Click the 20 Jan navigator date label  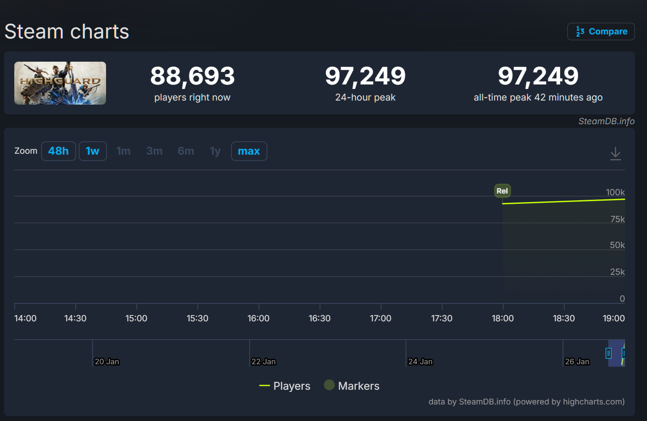(x=107, y=362)
